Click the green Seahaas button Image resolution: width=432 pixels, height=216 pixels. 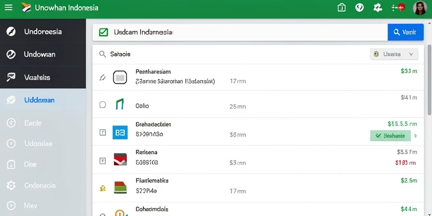click(x=390, y=136)
